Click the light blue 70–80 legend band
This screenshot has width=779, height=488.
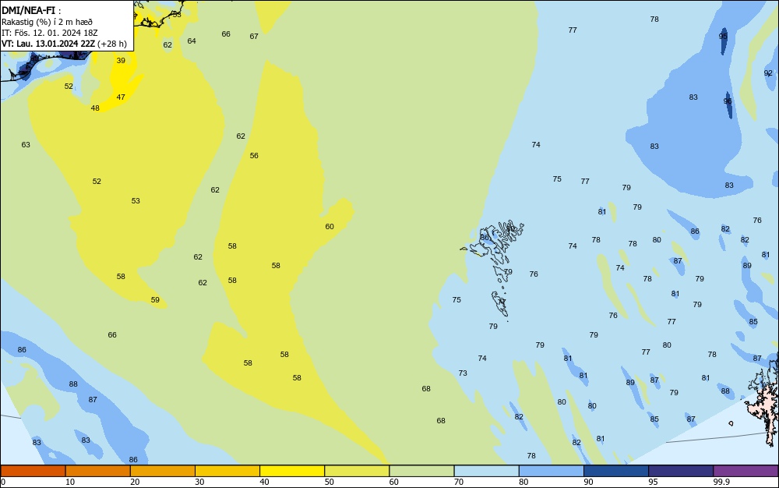[x=486, y=471]
